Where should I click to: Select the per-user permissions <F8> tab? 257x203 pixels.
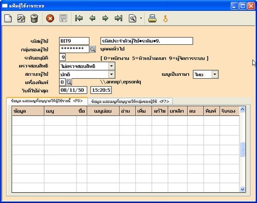[x=47, y=101]
